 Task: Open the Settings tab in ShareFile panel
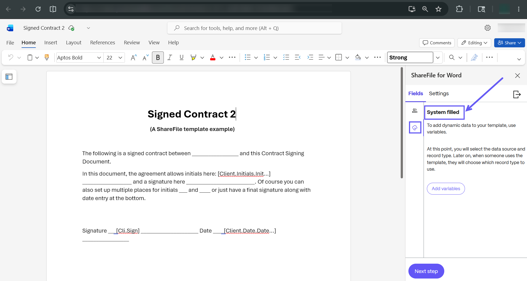(x=439, y=94)
